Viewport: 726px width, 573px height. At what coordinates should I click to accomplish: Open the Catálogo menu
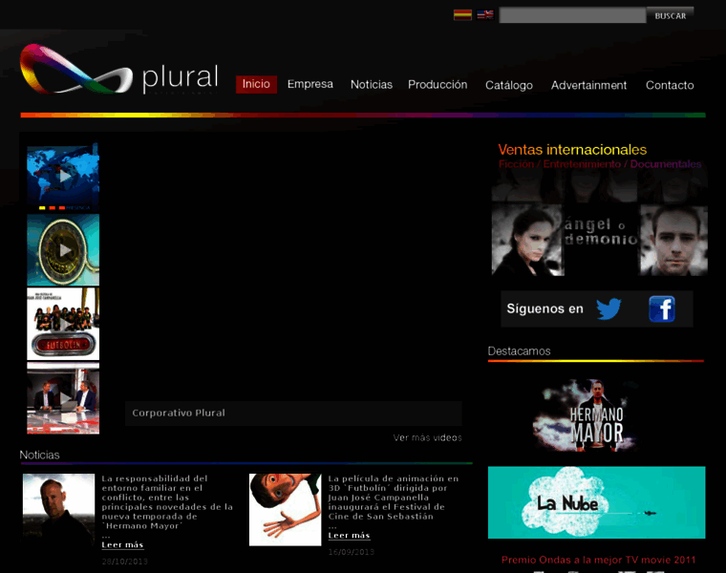click(x=509, y=86)
